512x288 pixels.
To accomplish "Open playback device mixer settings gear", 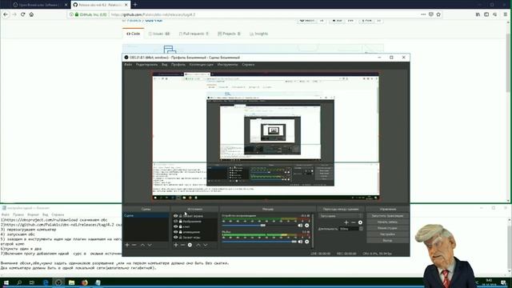I will pos(307,226).
